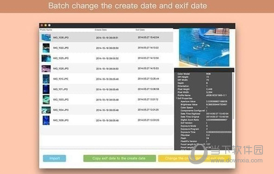
Task: Click the DPI Height property row
Action: [204, 77]
